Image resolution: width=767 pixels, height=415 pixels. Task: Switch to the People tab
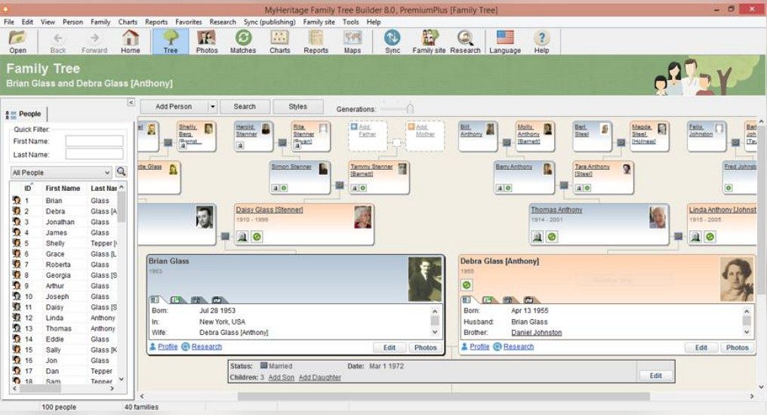pos(24,114)
